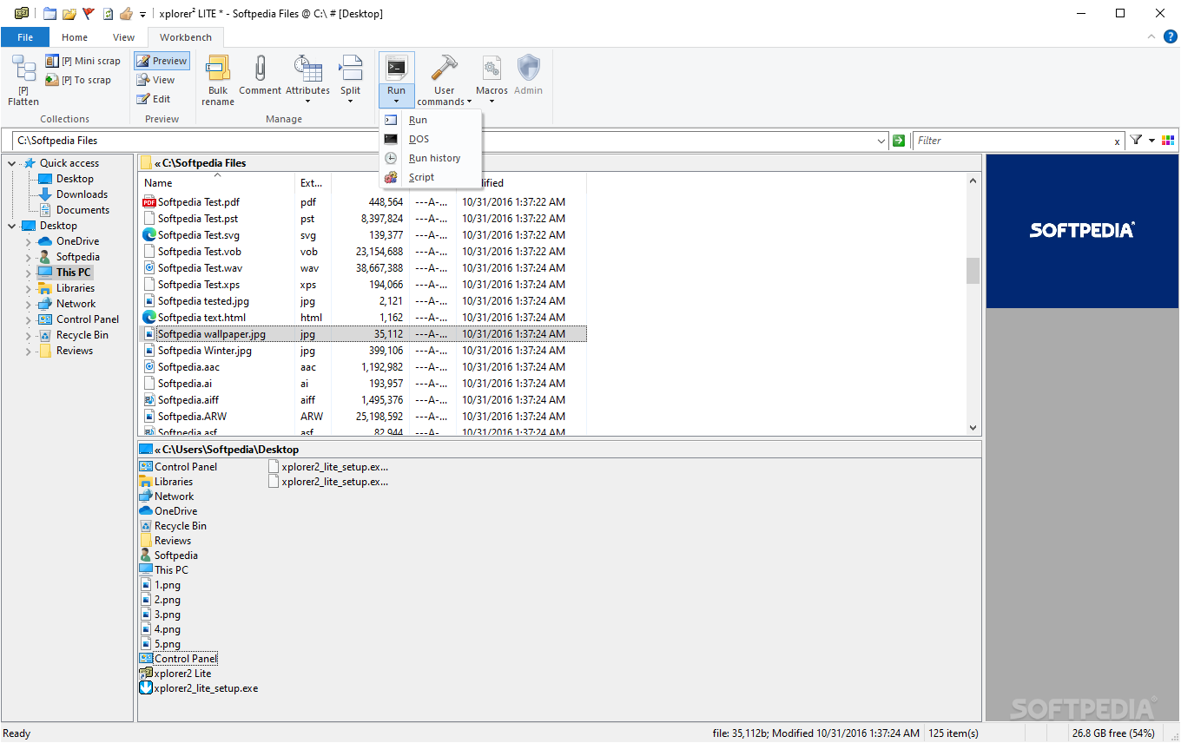
Task: Click the refresh icon in title bar
Action: pyautogui.click(x=108, y=13)
